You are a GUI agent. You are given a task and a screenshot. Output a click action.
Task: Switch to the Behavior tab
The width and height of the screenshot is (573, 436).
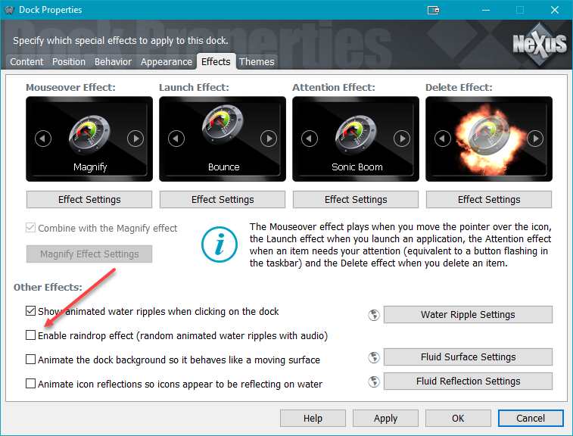[x=113, y=62]
